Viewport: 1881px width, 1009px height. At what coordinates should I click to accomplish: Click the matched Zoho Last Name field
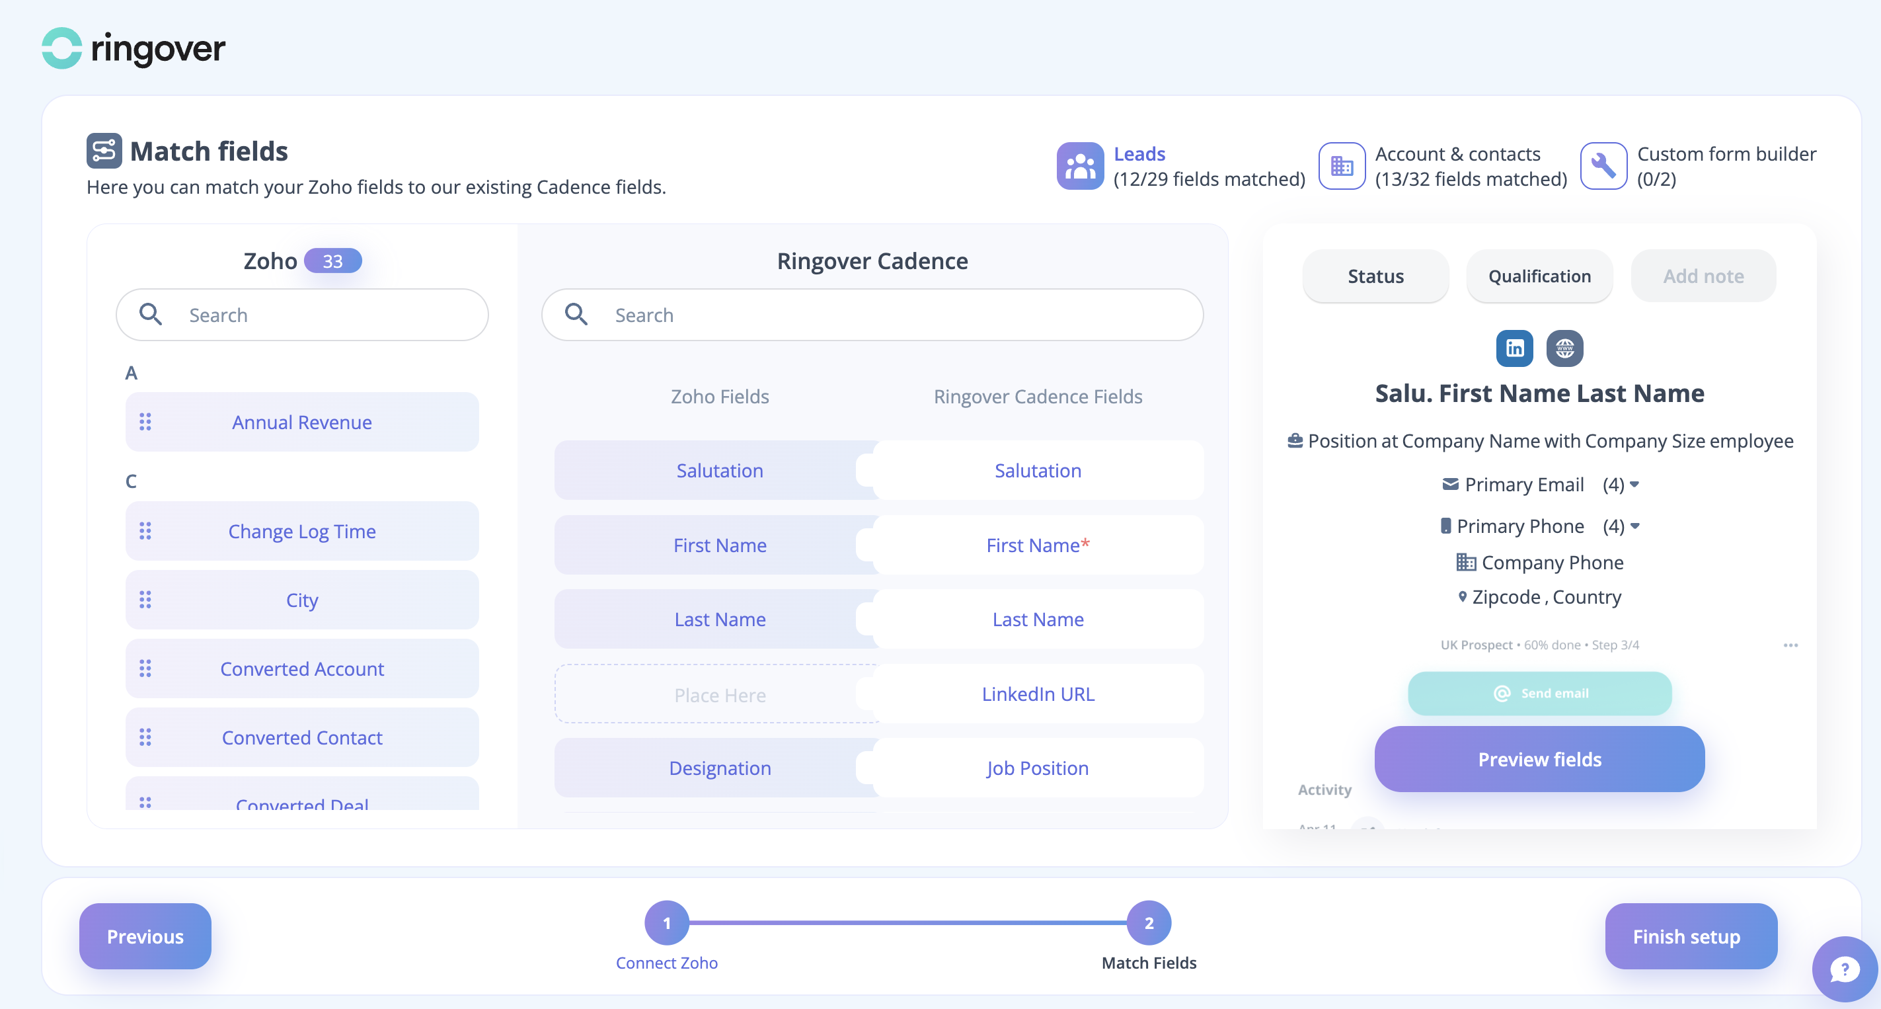tap(718, 619)
